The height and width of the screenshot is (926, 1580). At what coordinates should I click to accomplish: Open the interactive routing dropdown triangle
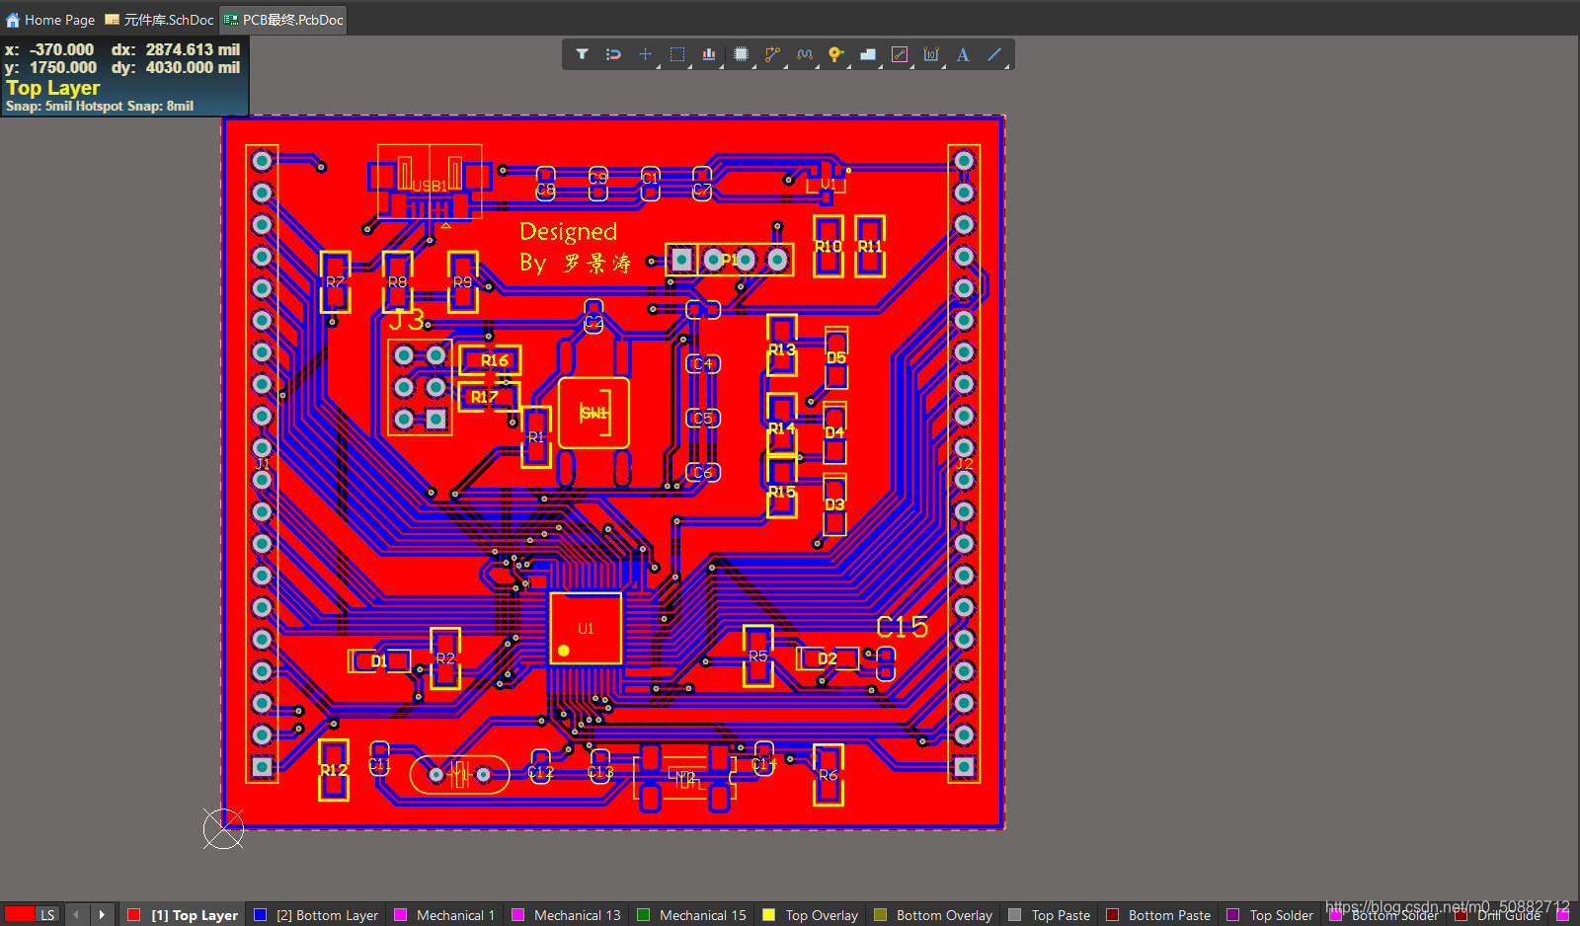pos(785,66)
